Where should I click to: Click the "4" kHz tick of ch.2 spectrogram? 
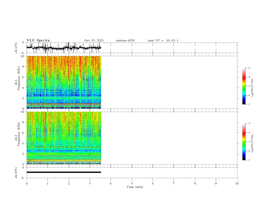[24, 143]
